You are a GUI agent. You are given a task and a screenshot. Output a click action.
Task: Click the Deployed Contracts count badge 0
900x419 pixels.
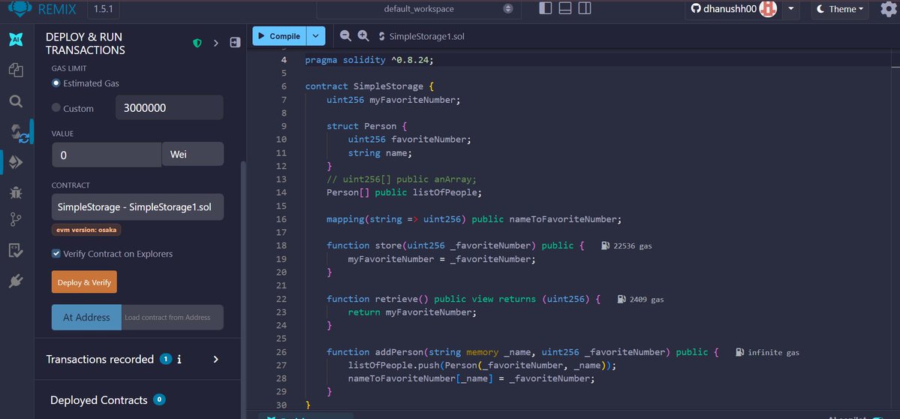(x=160, y=399)
